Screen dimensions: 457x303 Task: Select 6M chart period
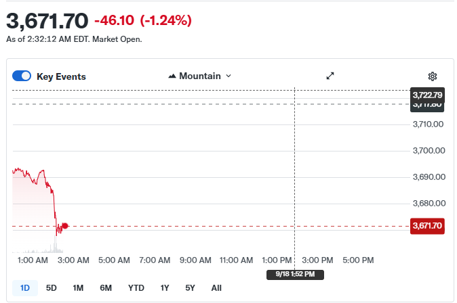(106, 288)
